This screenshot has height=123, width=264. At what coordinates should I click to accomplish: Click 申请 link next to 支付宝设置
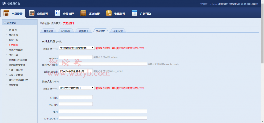tap(59, 41)
